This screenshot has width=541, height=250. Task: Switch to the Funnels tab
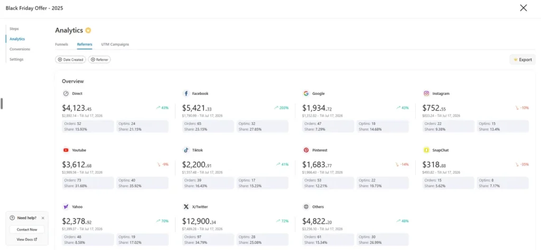click(61, 44)
